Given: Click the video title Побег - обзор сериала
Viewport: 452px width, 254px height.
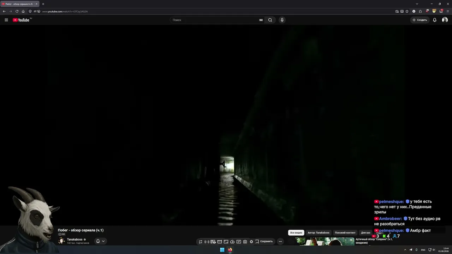Looking at the screenshot, I should 81,230.
